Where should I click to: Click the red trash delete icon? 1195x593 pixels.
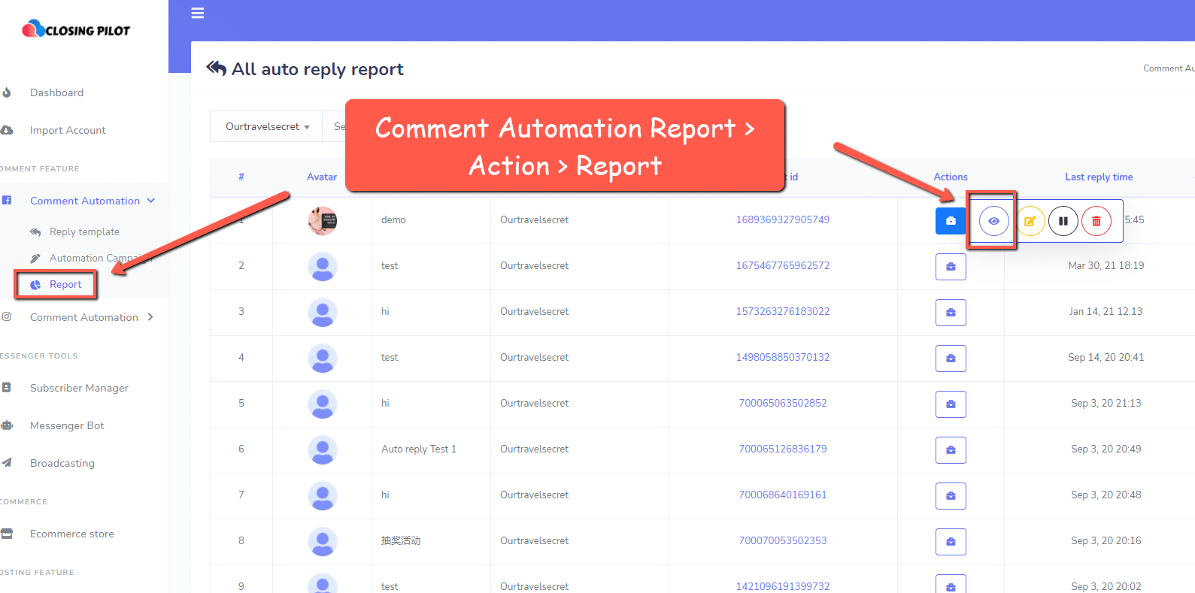click(1096, 221)
